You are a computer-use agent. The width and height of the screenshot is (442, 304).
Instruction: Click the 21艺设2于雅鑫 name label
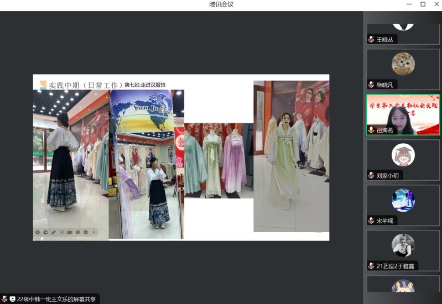coord(396,266)
